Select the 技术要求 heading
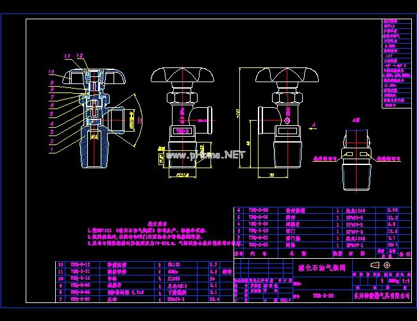417x321 pixels. tap(157, 224)
